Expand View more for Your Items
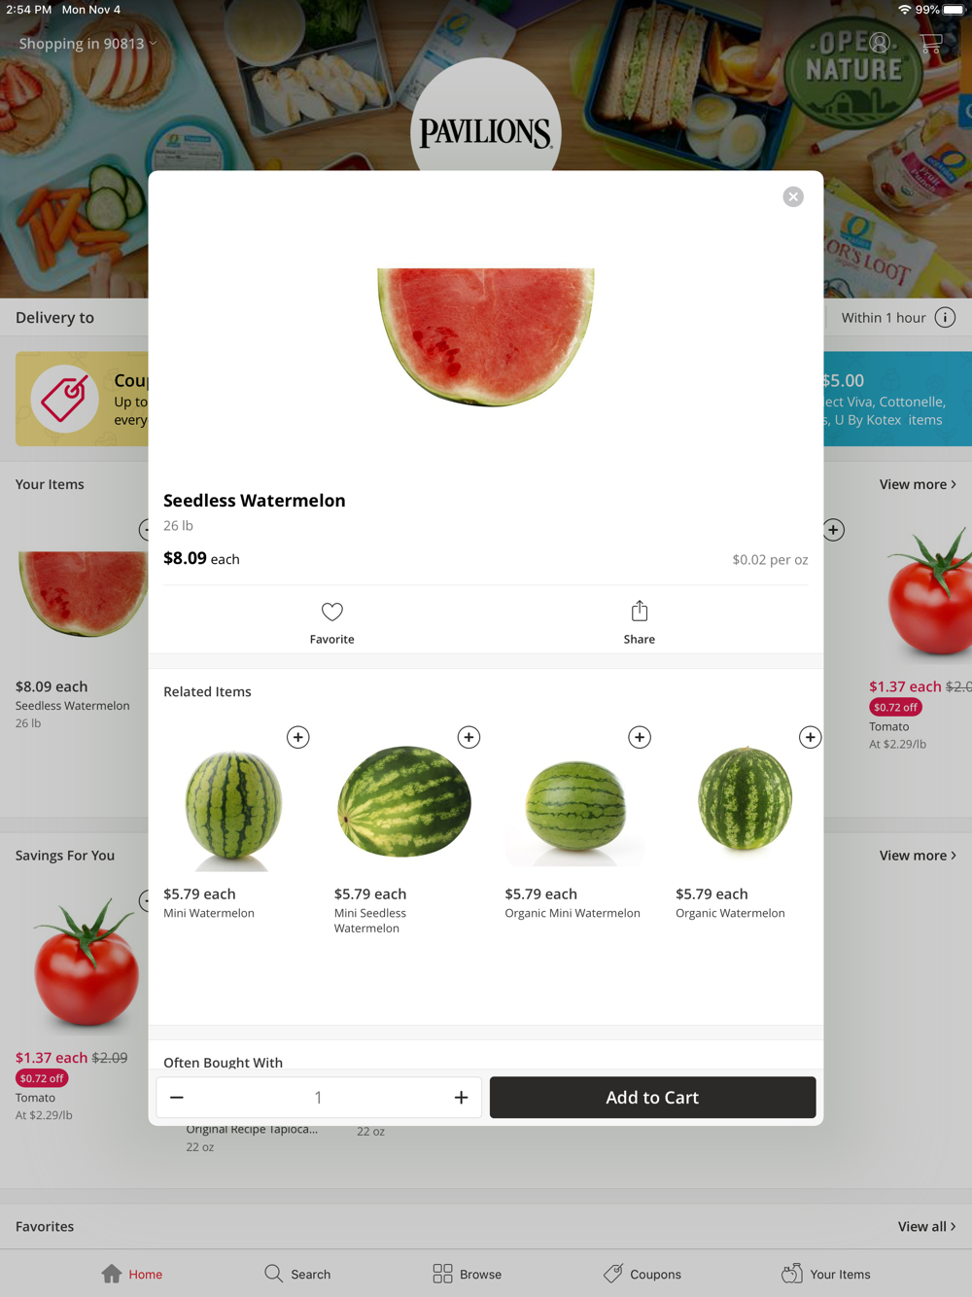 [x=918, y=484]
